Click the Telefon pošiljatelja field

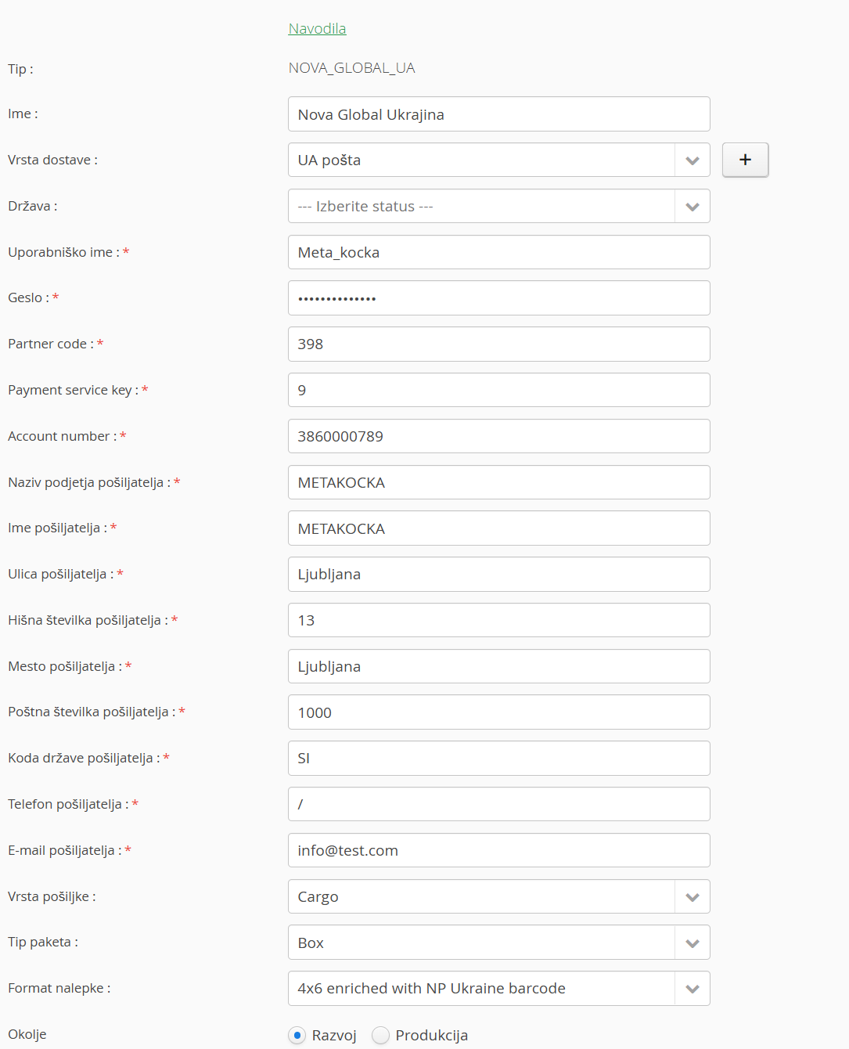click(498, 804)
